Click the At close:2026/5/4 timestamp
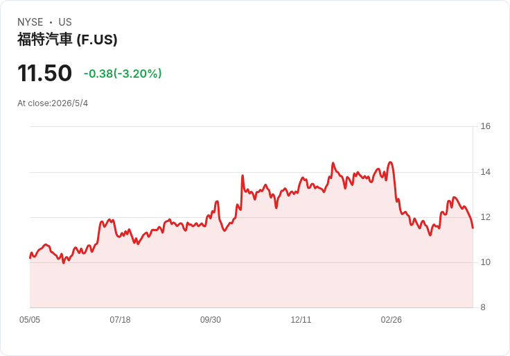Image resolution: width=510 pixels, height=356 pixels. tap(53, 103)
